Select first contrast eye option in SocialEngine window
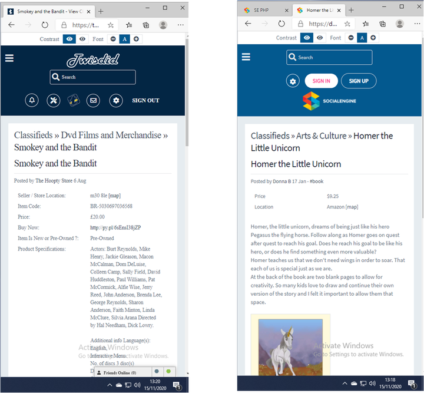Screen dimensions: 424x393 point(307,38)
